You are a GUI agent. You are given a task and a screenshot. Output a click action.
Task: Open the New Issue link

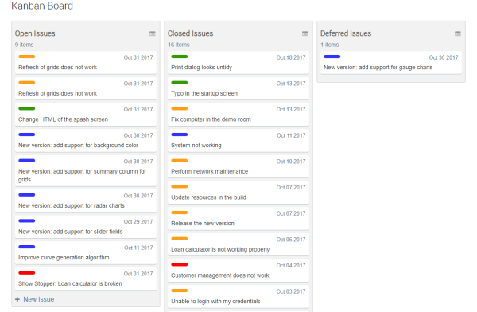(39, 299)
